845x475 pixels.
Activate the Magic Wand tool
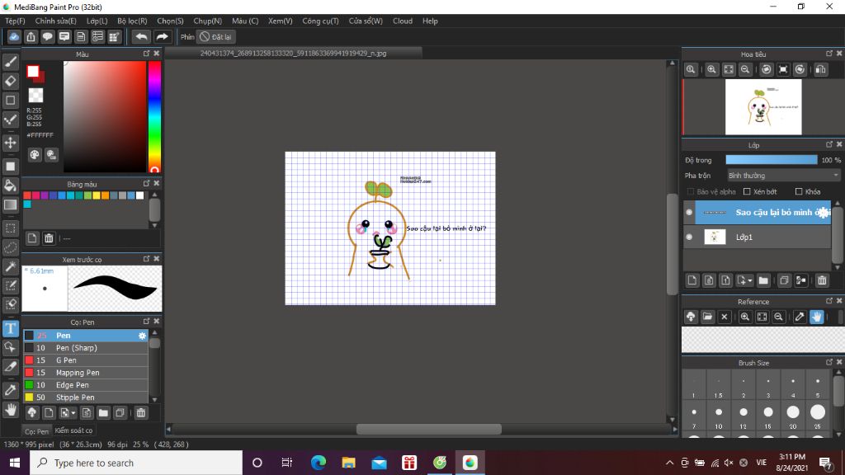click(10, 266)
